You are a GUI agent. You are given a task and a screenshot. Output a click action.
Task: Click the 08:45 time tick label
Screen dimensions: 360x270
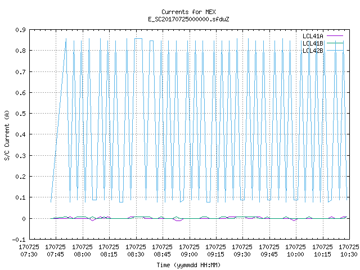[x=163, y=255]
